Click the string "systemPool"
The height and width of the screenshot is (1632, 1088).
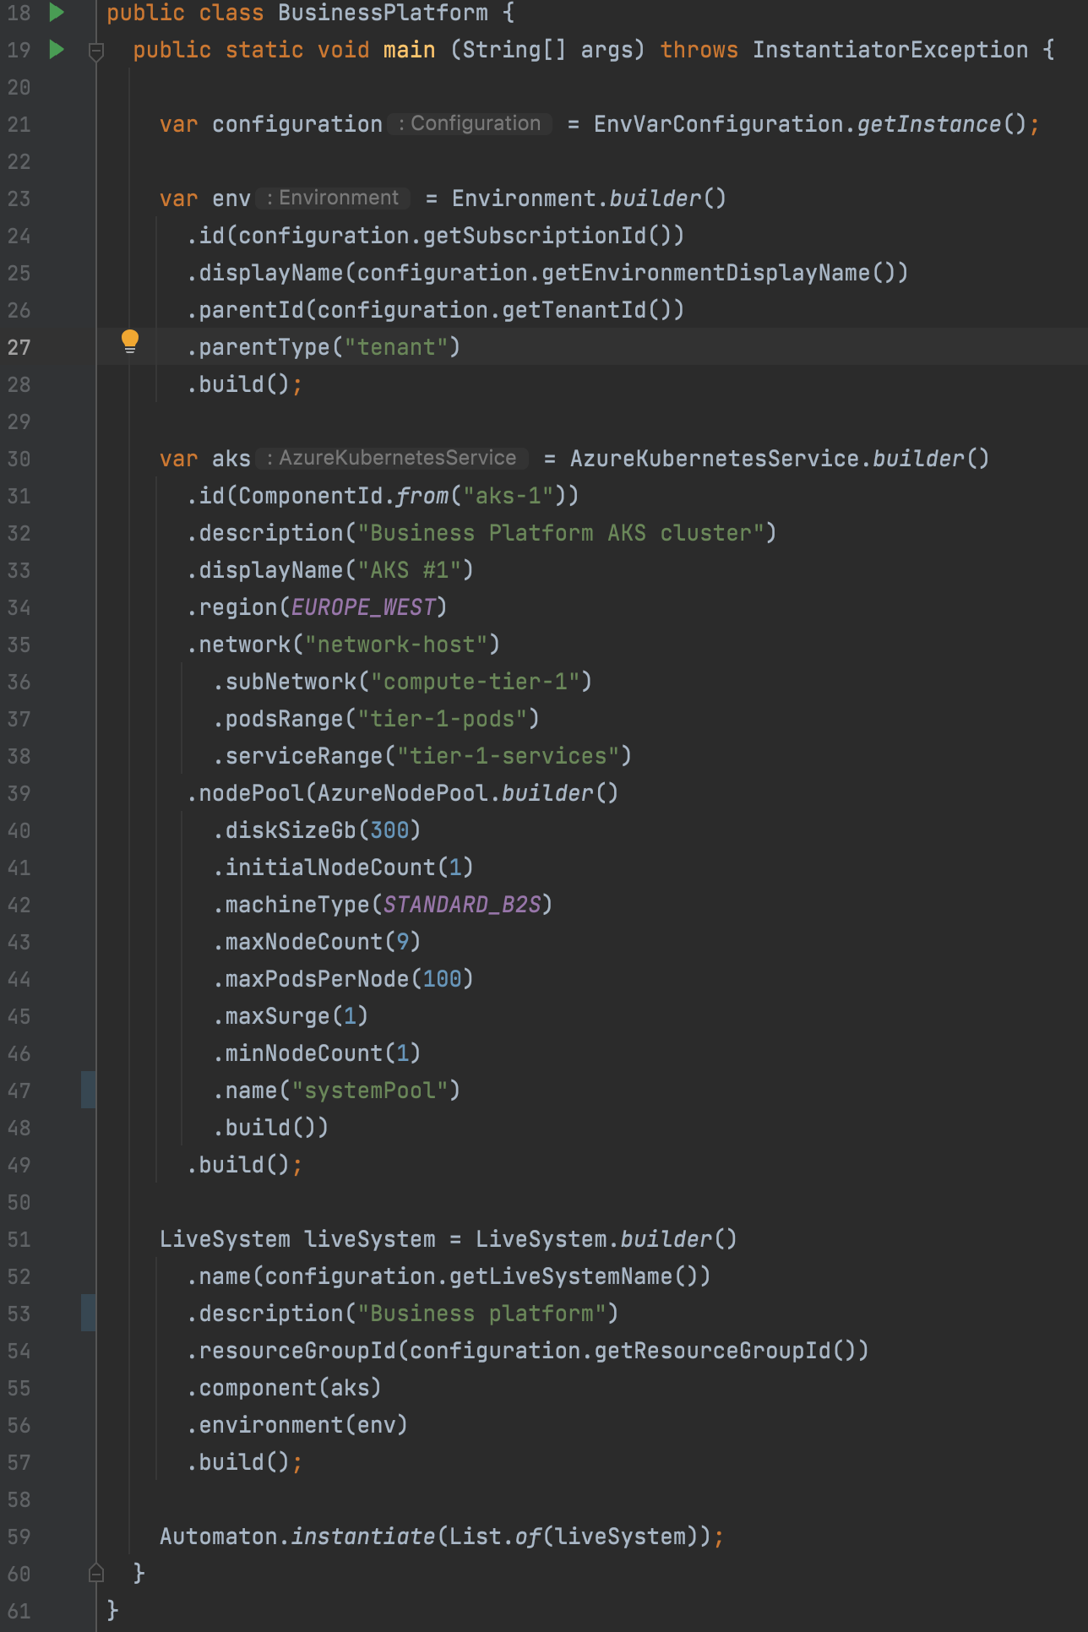point(370,1091)
